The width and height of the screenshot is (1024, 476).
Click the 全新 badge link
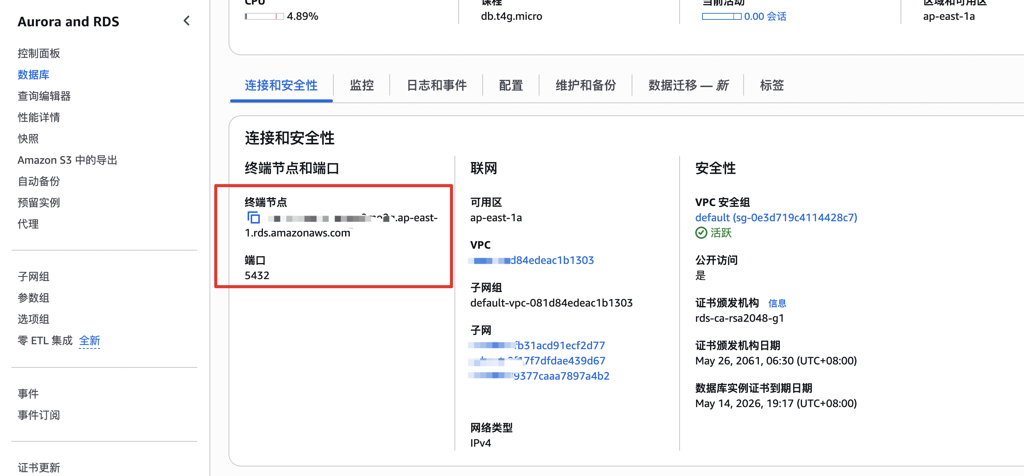(x=90, y=341)
